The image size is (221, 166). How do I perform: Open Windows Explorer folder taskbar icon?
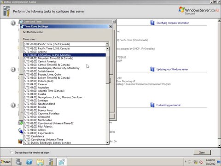click(x=40, y=162)
